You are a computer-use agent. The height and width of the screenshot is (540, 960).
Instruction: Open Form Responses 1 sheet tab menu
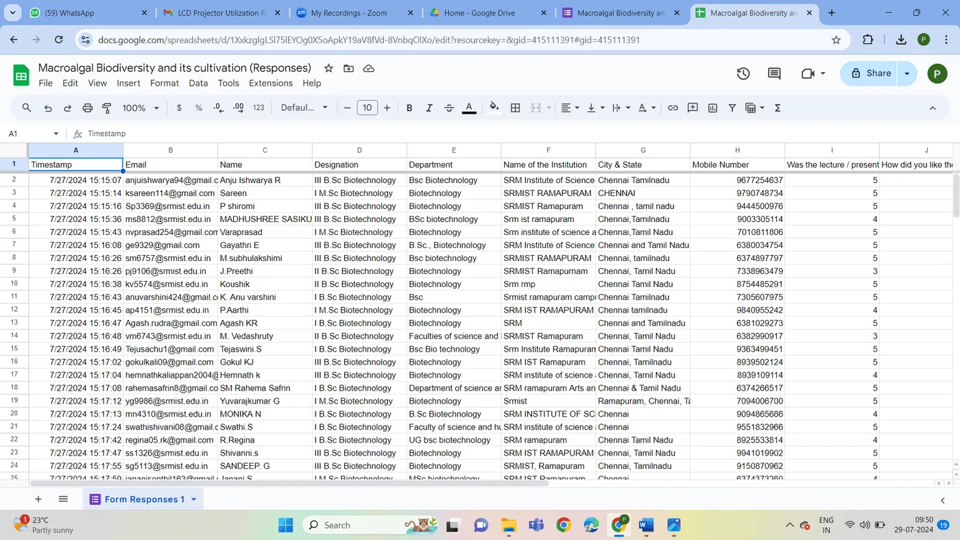coord(194,500)
